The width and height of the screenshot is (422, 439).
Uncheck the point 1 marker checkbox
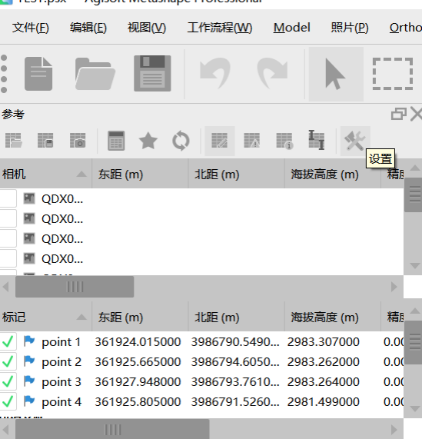pos(8,341)
